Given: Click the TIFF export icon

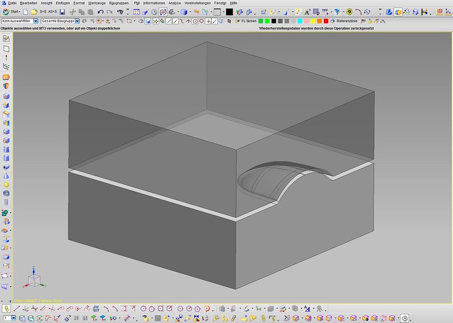Looking at the screenshot, I should (x=324, y=12).
